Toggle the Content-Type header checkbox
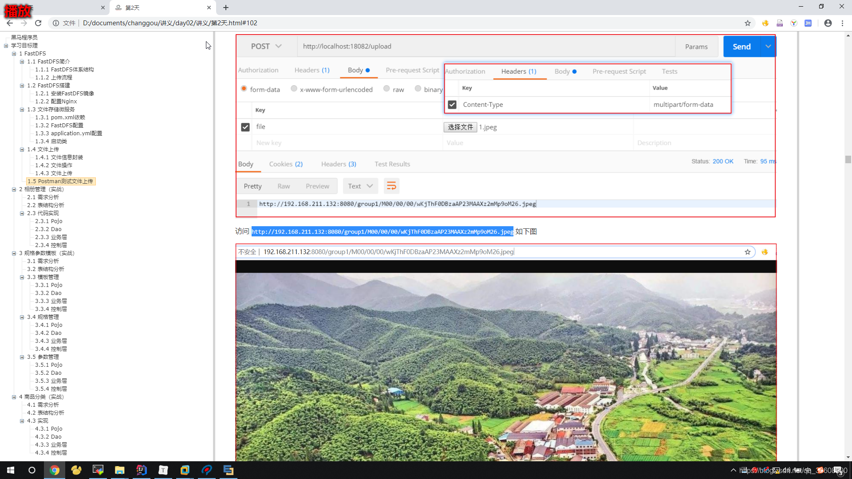Viewport: 852px width, 479px height. coord(452,104)
